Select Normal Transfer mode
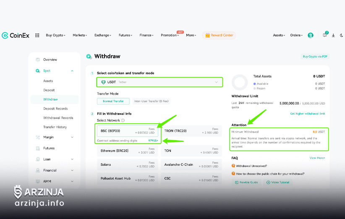Viewport: 345px width, 219px height. pos(113,101)
